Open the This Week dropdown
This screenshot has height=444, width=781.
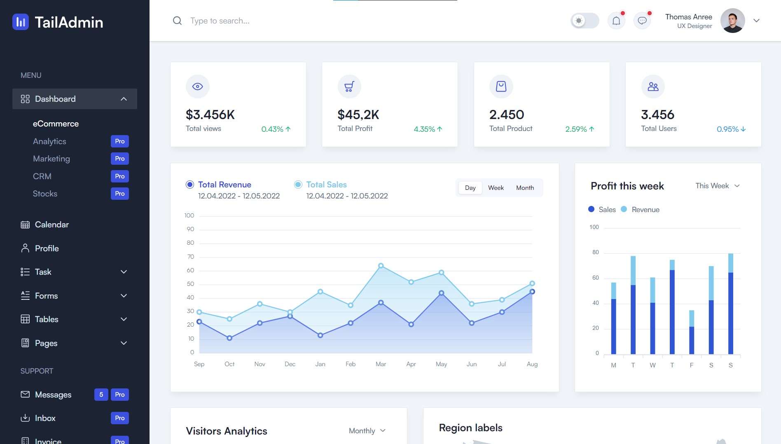point(718,186)
